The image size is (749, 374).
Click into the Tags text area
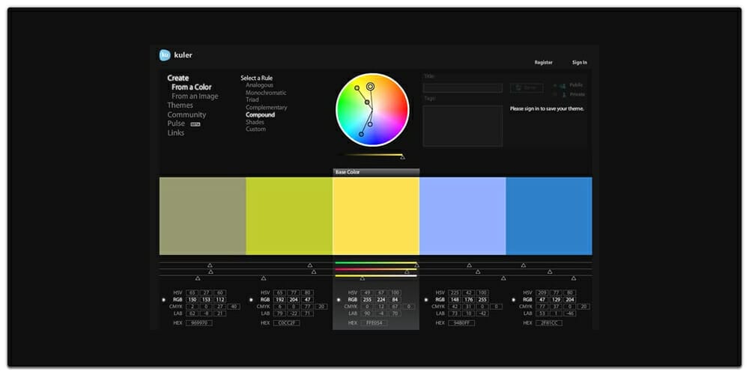tap(463, 126)
